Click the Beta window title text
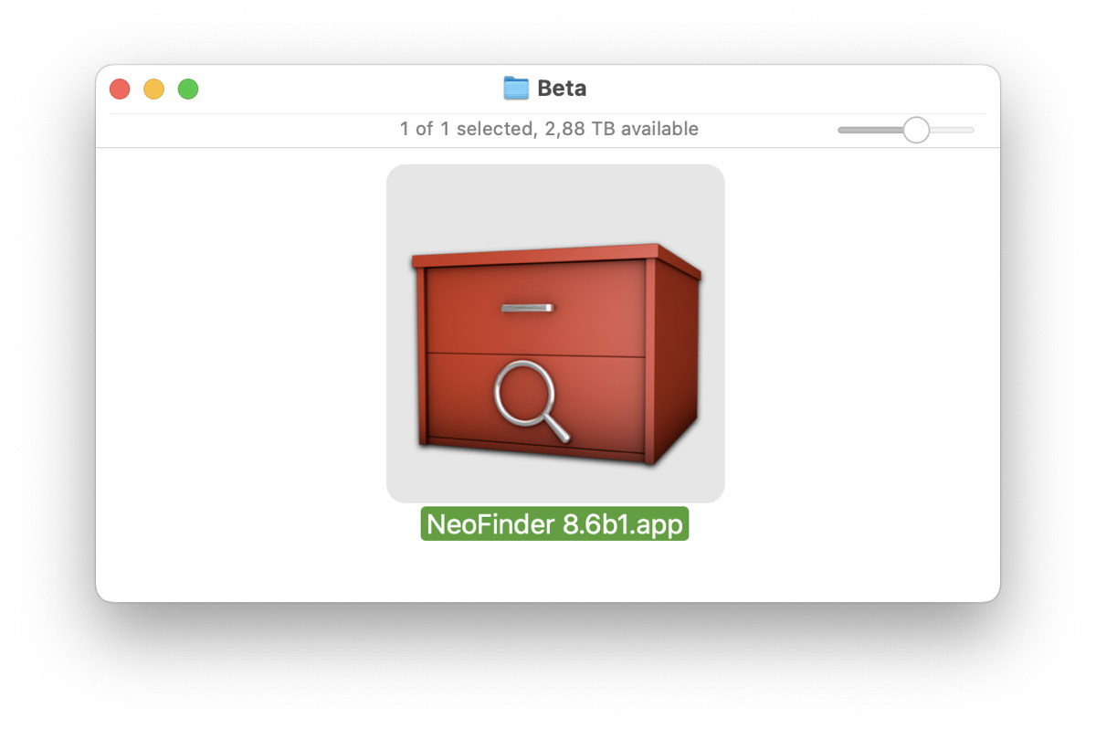The width and height of the screenshot is (1096, 729). pyautogui.click(x=562, y=89)
